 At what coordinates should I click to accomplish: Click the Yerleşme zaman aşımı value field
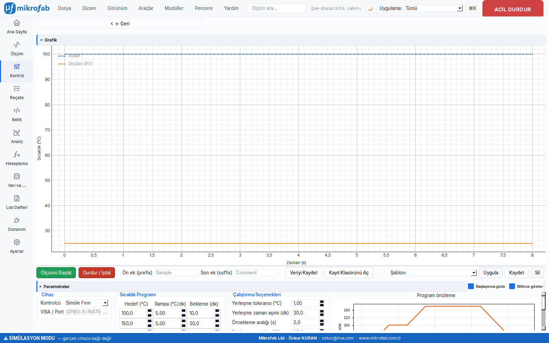305,313
